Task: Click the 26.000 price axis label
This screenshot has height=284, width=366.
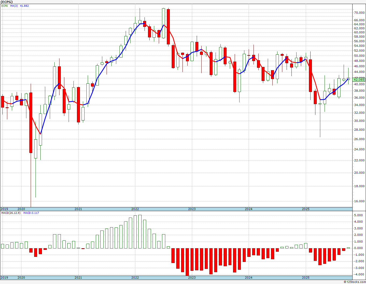Action: [359, 139]
